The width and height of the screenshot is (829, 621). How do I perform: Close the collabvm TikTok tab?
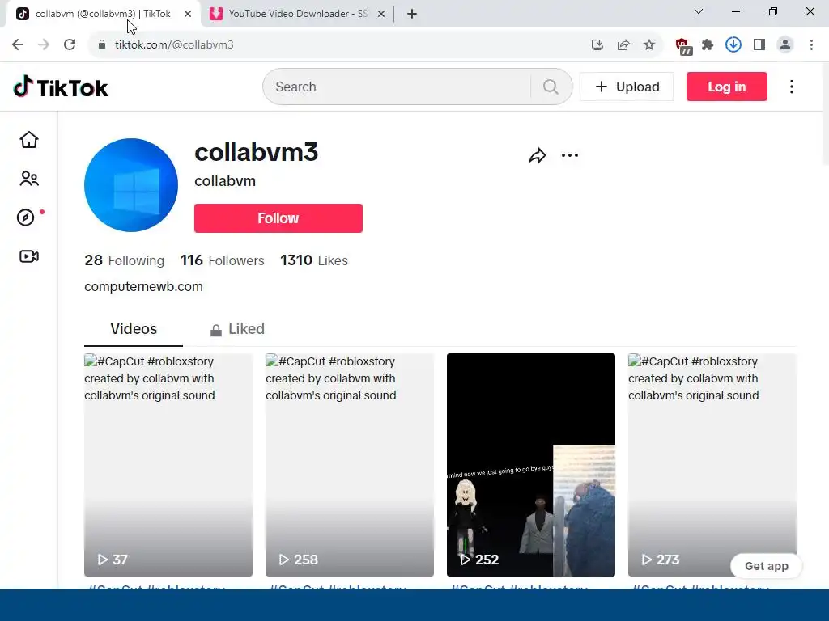click(x=188, y=14)
